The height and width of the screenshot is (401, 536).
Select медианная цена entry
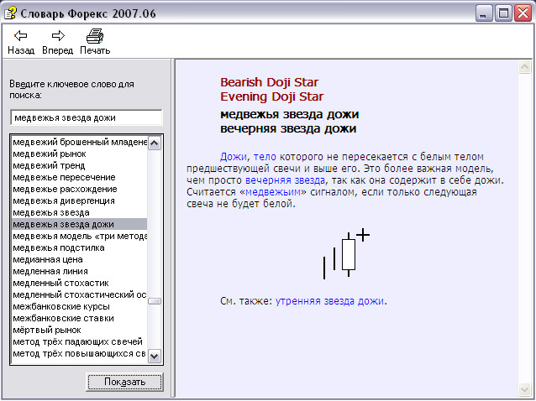click(x=80, y=260)
